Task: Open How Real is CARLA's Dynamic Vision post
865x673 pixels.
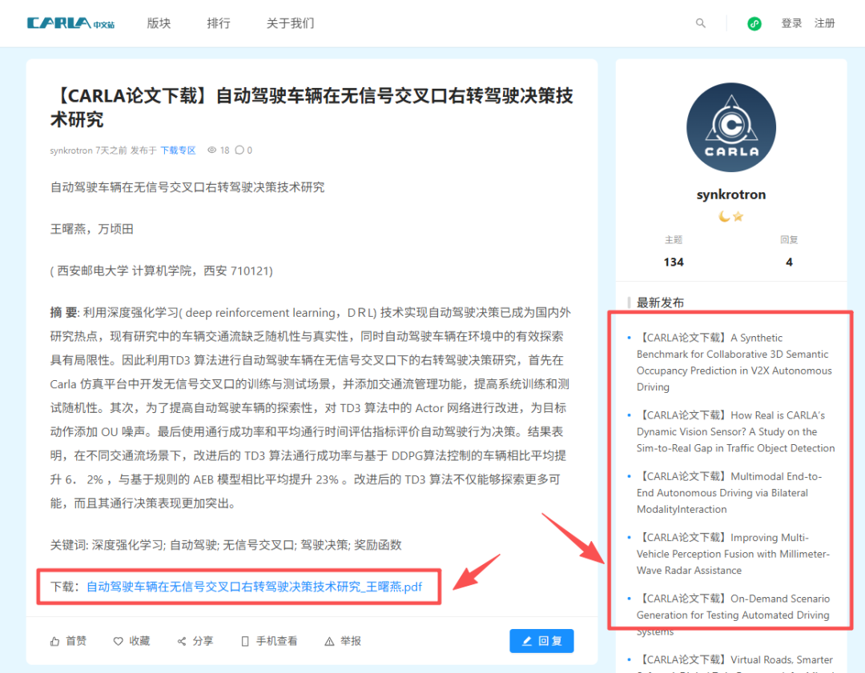Action: pyautogui.click(x=735, y=431)
